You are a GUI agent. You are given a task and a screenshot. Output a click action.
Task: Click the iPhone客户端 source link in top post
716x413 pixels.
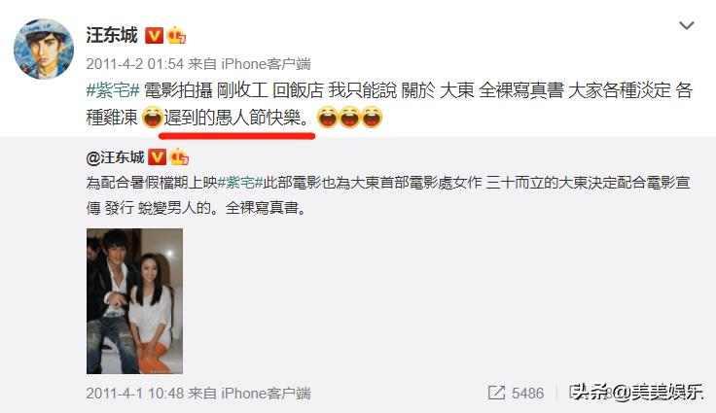pos(266,64)
